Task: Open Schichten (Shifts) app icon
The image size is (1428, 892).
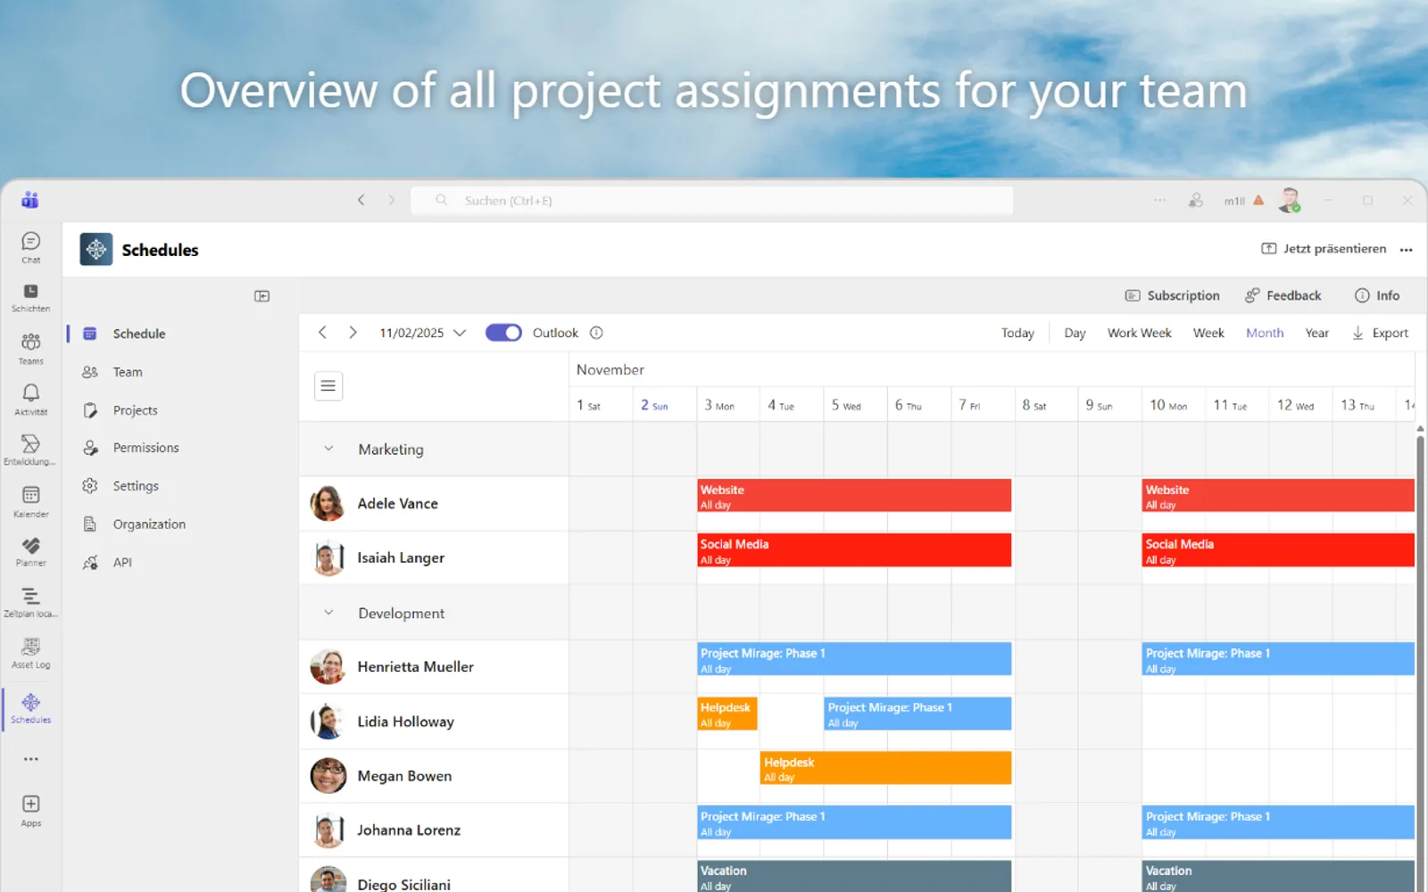Action: pyautogui.click(x=30, y=297)
